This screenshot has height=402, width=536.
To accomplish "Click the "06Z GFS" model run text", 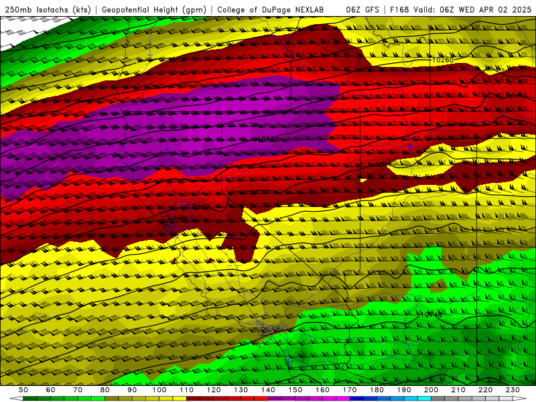I will 362,9.
